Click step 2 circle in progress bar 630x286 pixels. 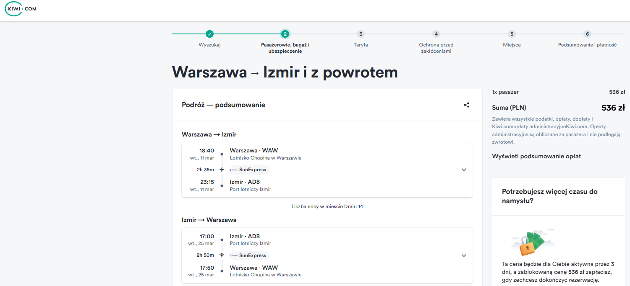point(285,34)
